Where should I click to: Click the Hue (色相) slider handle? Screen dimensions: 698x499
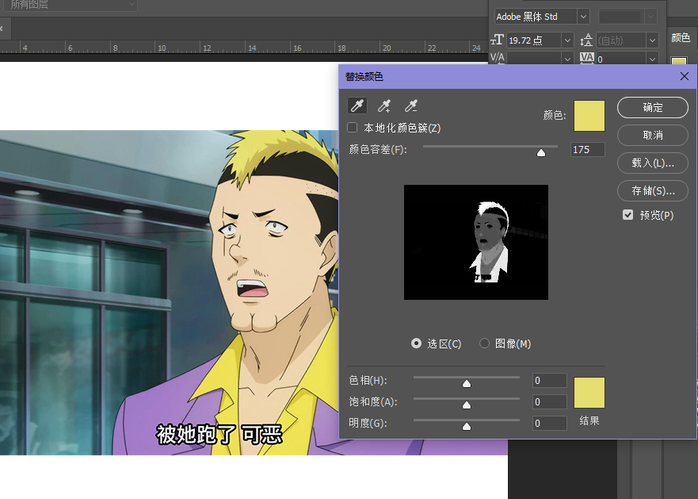pos(467,383)
